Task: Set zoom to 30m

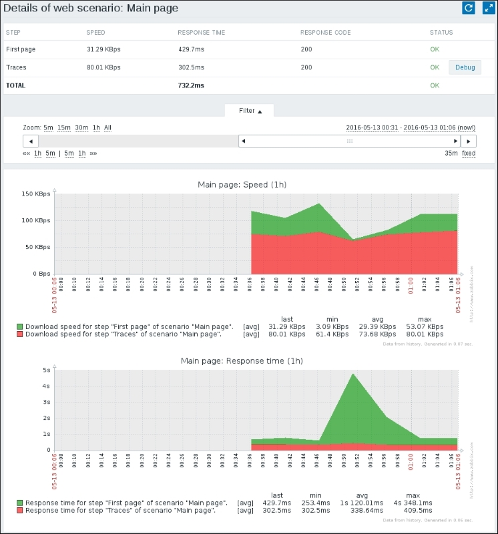Action: click(81, 127)
